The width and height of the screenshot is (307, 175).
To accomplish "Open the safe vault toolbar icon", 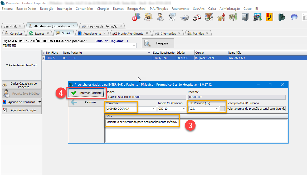I will (x=245, y=17).
